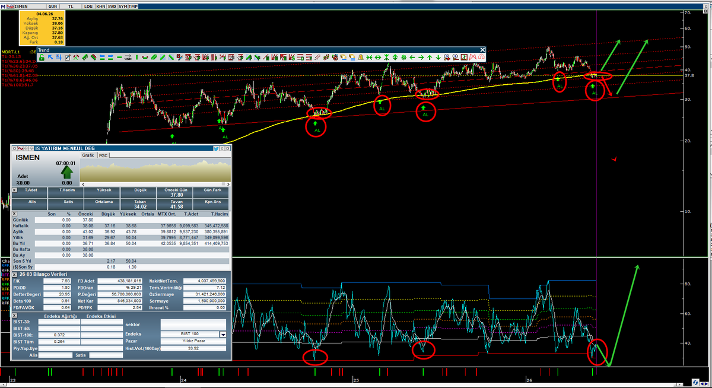Image resolution: width=712 pixels, height=388 pixels.
Task: Click the small chart icon beside ISMEN symbol
Action: tap(11, 7)
